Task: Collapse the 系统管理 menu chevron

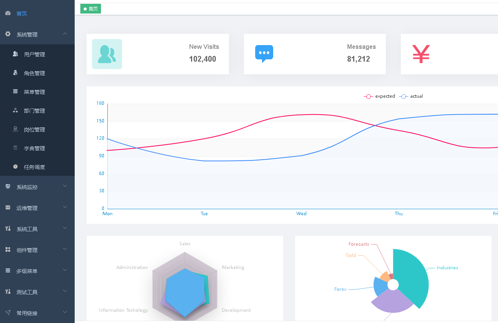Action: coord(65,34)
